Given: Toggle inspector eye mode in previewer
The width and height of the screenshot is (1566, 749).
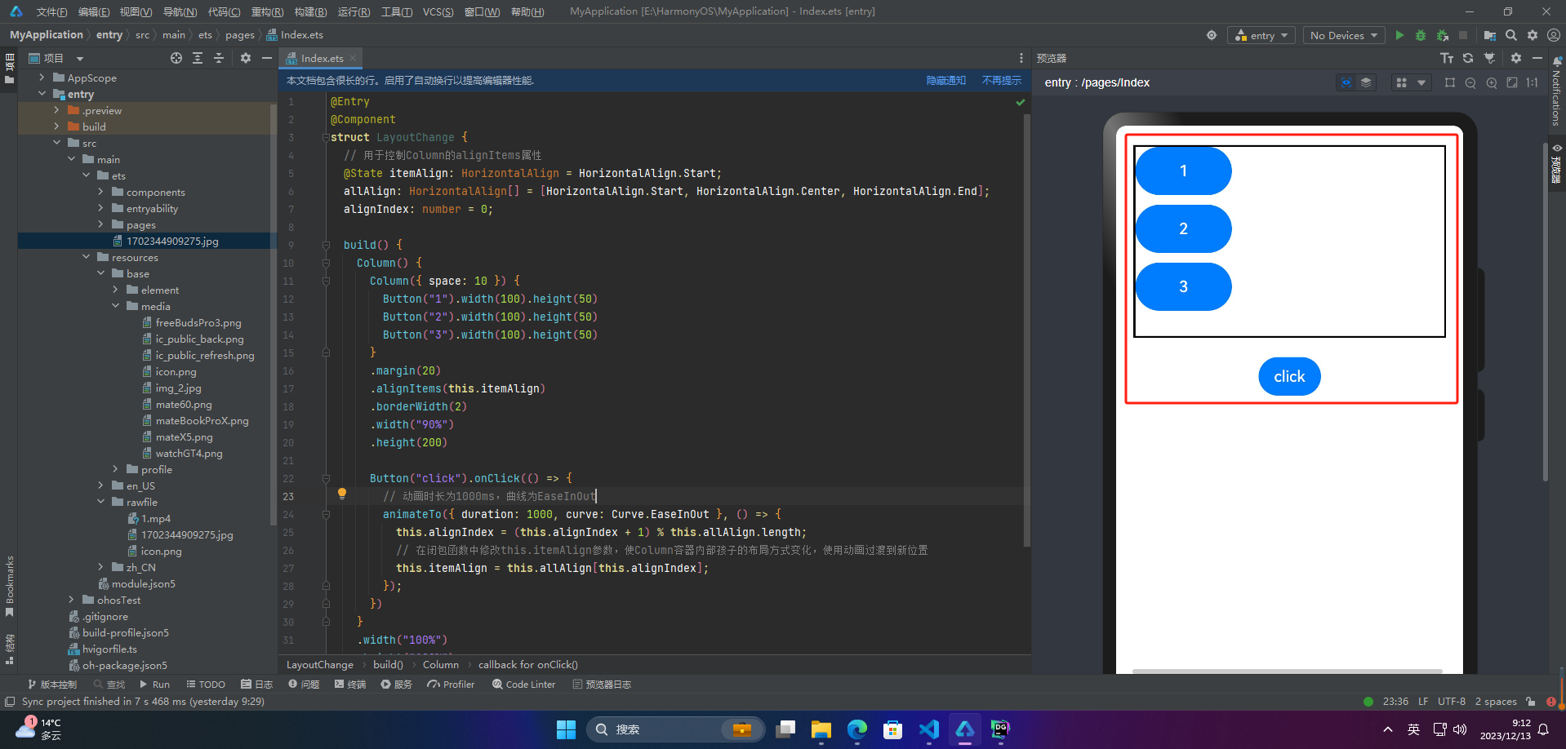Looking at the screenshot, I should click(x=1346, y=82).
